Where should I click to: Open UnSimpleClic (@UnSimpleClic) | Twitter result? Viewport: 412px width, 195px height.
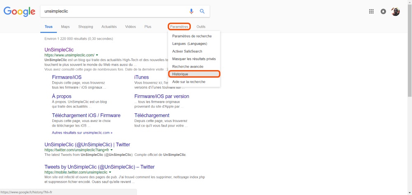(x=87, y=145)
